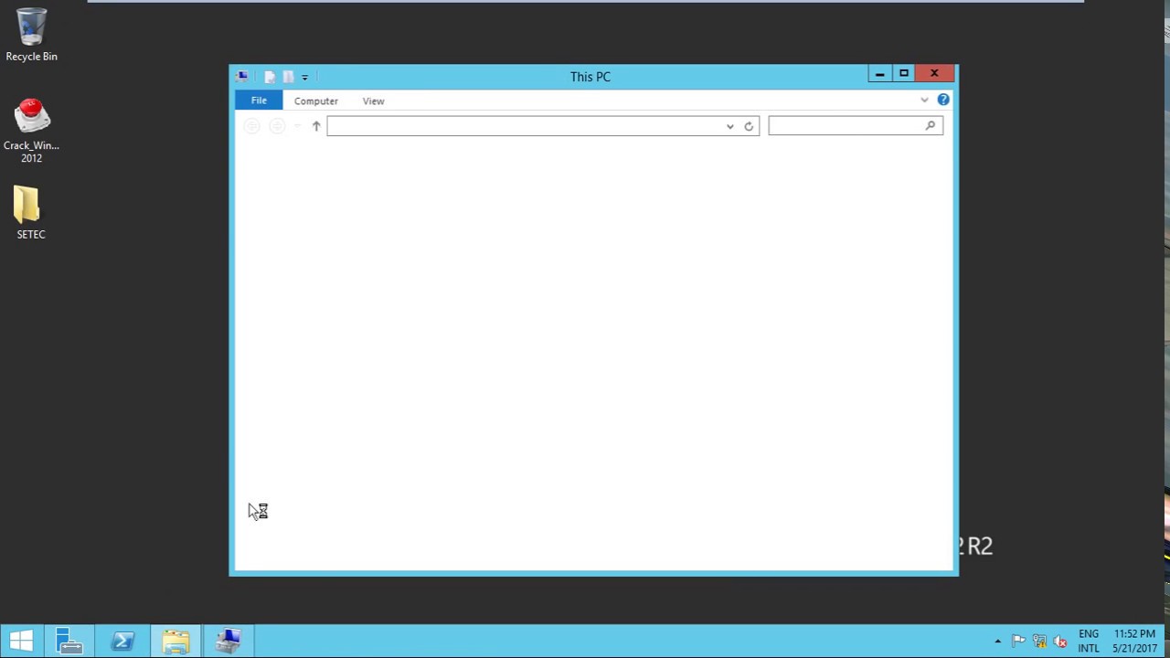Open the File ribbon tab
Viewport: 1170px width, 658px height.
pyautogui.click(x=259, y=101)
